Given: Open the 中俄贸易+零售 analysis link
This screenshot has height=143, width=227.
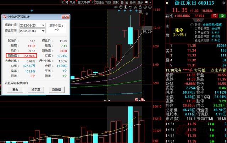Looking at the screenshot, I should coord(212,25).
